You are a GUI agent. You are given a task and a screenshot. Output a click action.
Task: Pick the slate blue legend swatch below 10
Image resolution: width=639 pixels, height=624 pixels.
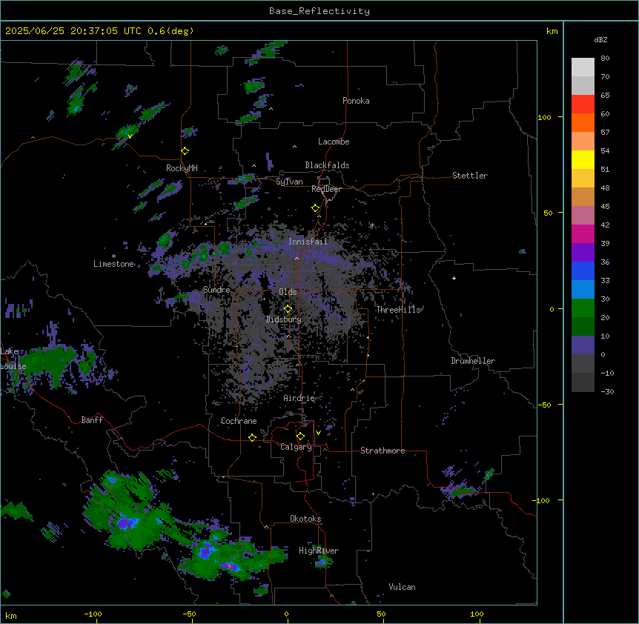point(583,345)
